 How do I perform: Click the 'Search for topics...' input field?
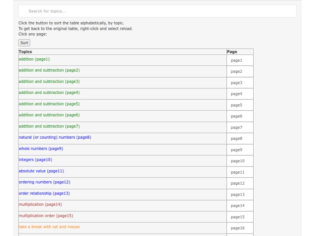coord(157,11)
